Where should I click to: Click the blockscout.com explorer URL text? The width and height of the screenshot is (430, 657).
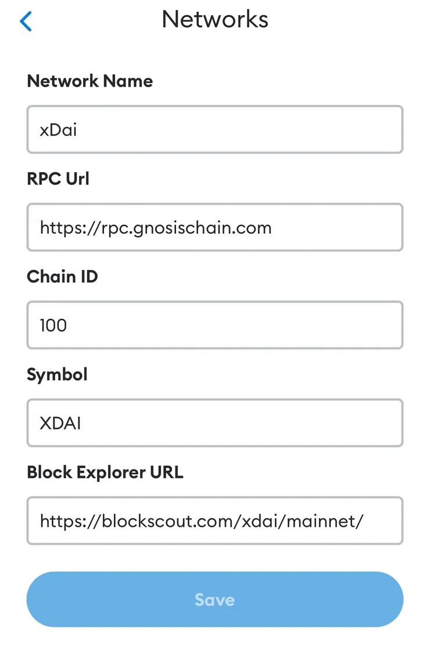pyautogui.click(x=200, y=521)
